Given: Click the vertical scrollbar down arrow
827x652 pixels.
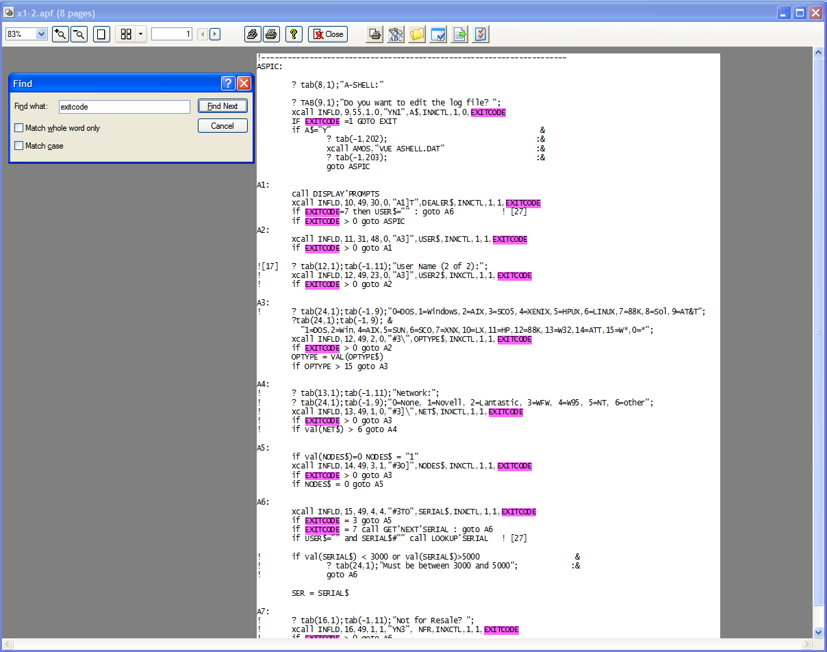Looking at the screenshot, I should click(817, 632).
